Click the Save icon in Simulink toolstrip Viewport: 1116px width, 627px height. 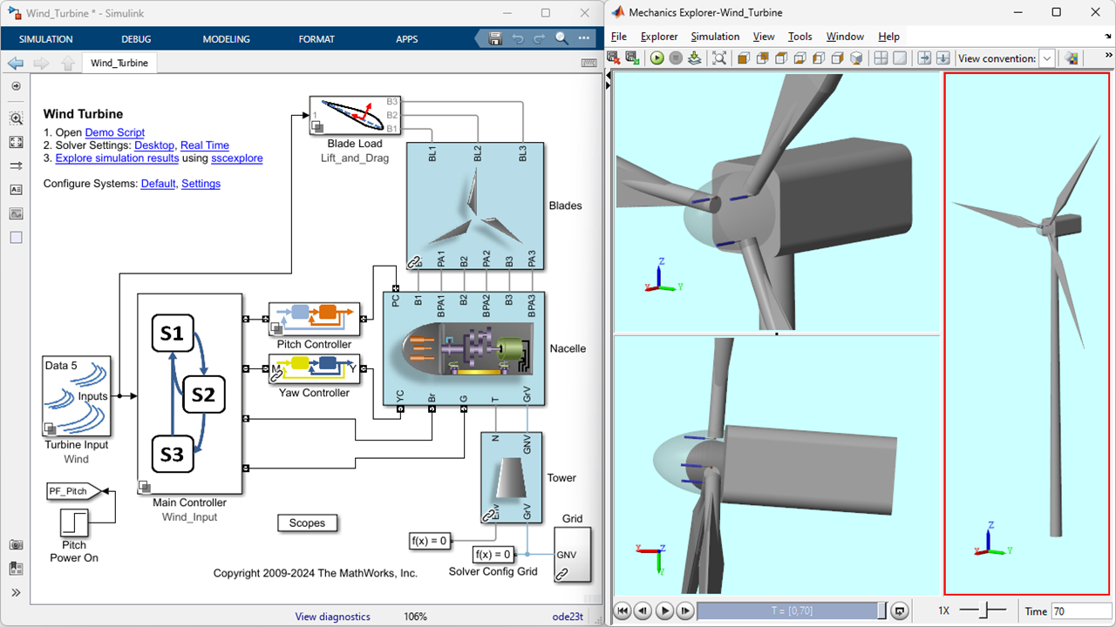pyautogui.click(x=495, y=38)
